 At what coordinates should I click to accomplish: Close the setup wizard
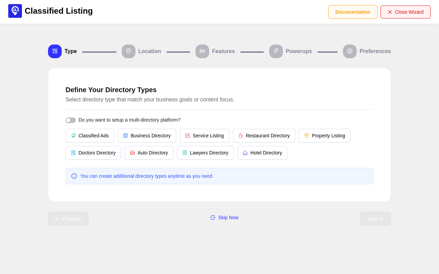(405, 12)
